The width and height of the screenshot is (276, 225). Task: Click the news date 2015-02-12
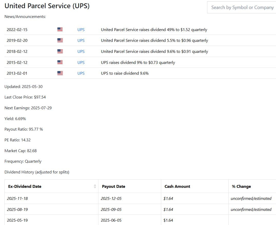[x=17, y=62]
